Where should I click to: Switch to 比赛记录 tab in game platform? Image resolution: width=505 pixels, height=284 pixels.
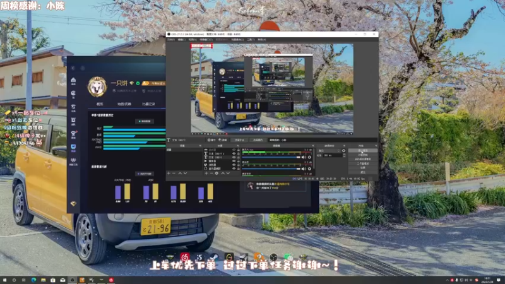(148, 104)
